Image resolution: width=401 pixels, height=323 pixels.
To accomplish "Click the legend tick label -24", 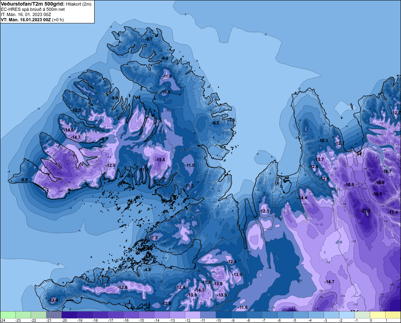I will pyautogui.click(x=2, y=321).
